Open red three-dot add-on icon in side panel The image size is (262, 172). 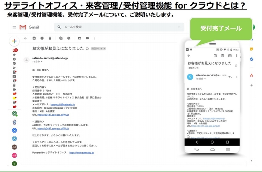(x=252, y=75)
